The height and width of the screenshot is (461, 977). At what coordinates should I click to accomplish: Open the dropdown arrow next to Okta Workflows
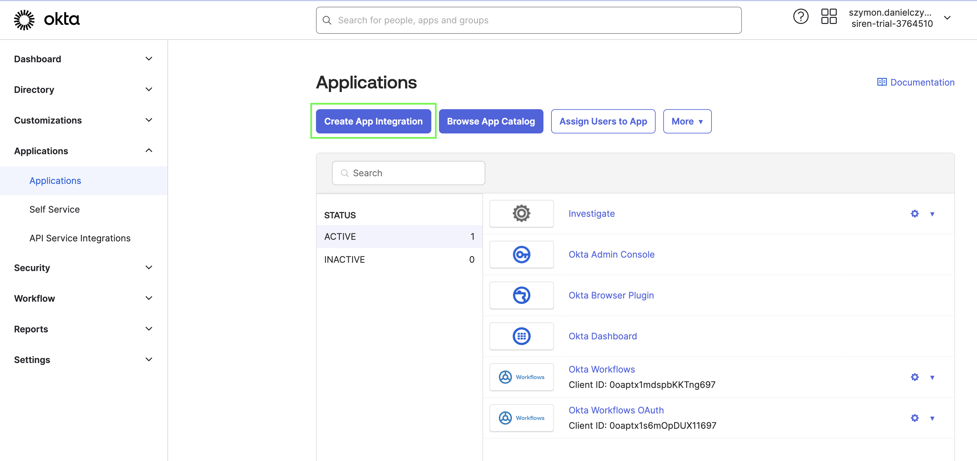coord(933,377)
